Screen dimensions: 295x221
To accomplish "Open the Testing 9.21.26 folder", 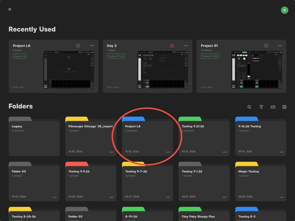I will tap(204, 136).
